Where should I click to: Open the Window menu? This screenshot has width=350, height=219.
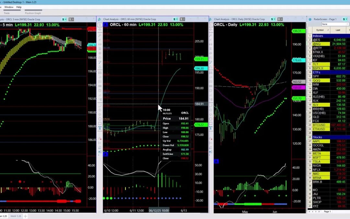pyautogui.click(x=9, y=7)
